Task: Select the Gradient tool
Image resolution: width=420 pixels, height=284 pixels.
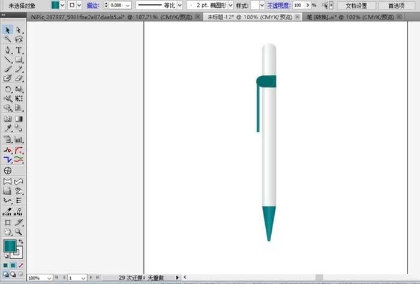Action: pyautogui.click(x=19, y=119)
